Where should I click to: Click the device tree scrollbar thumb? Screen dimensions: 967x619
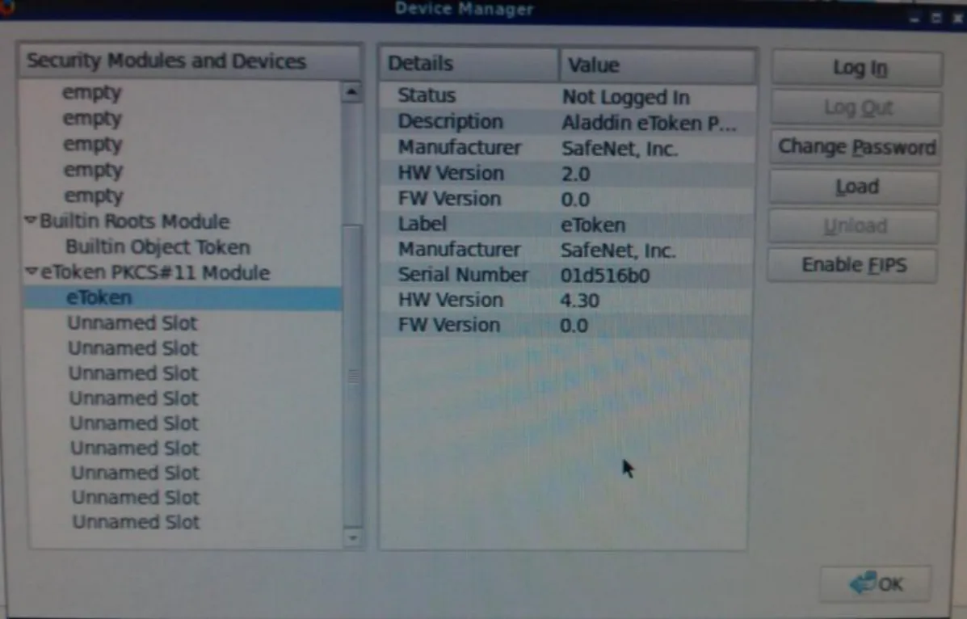352,377
